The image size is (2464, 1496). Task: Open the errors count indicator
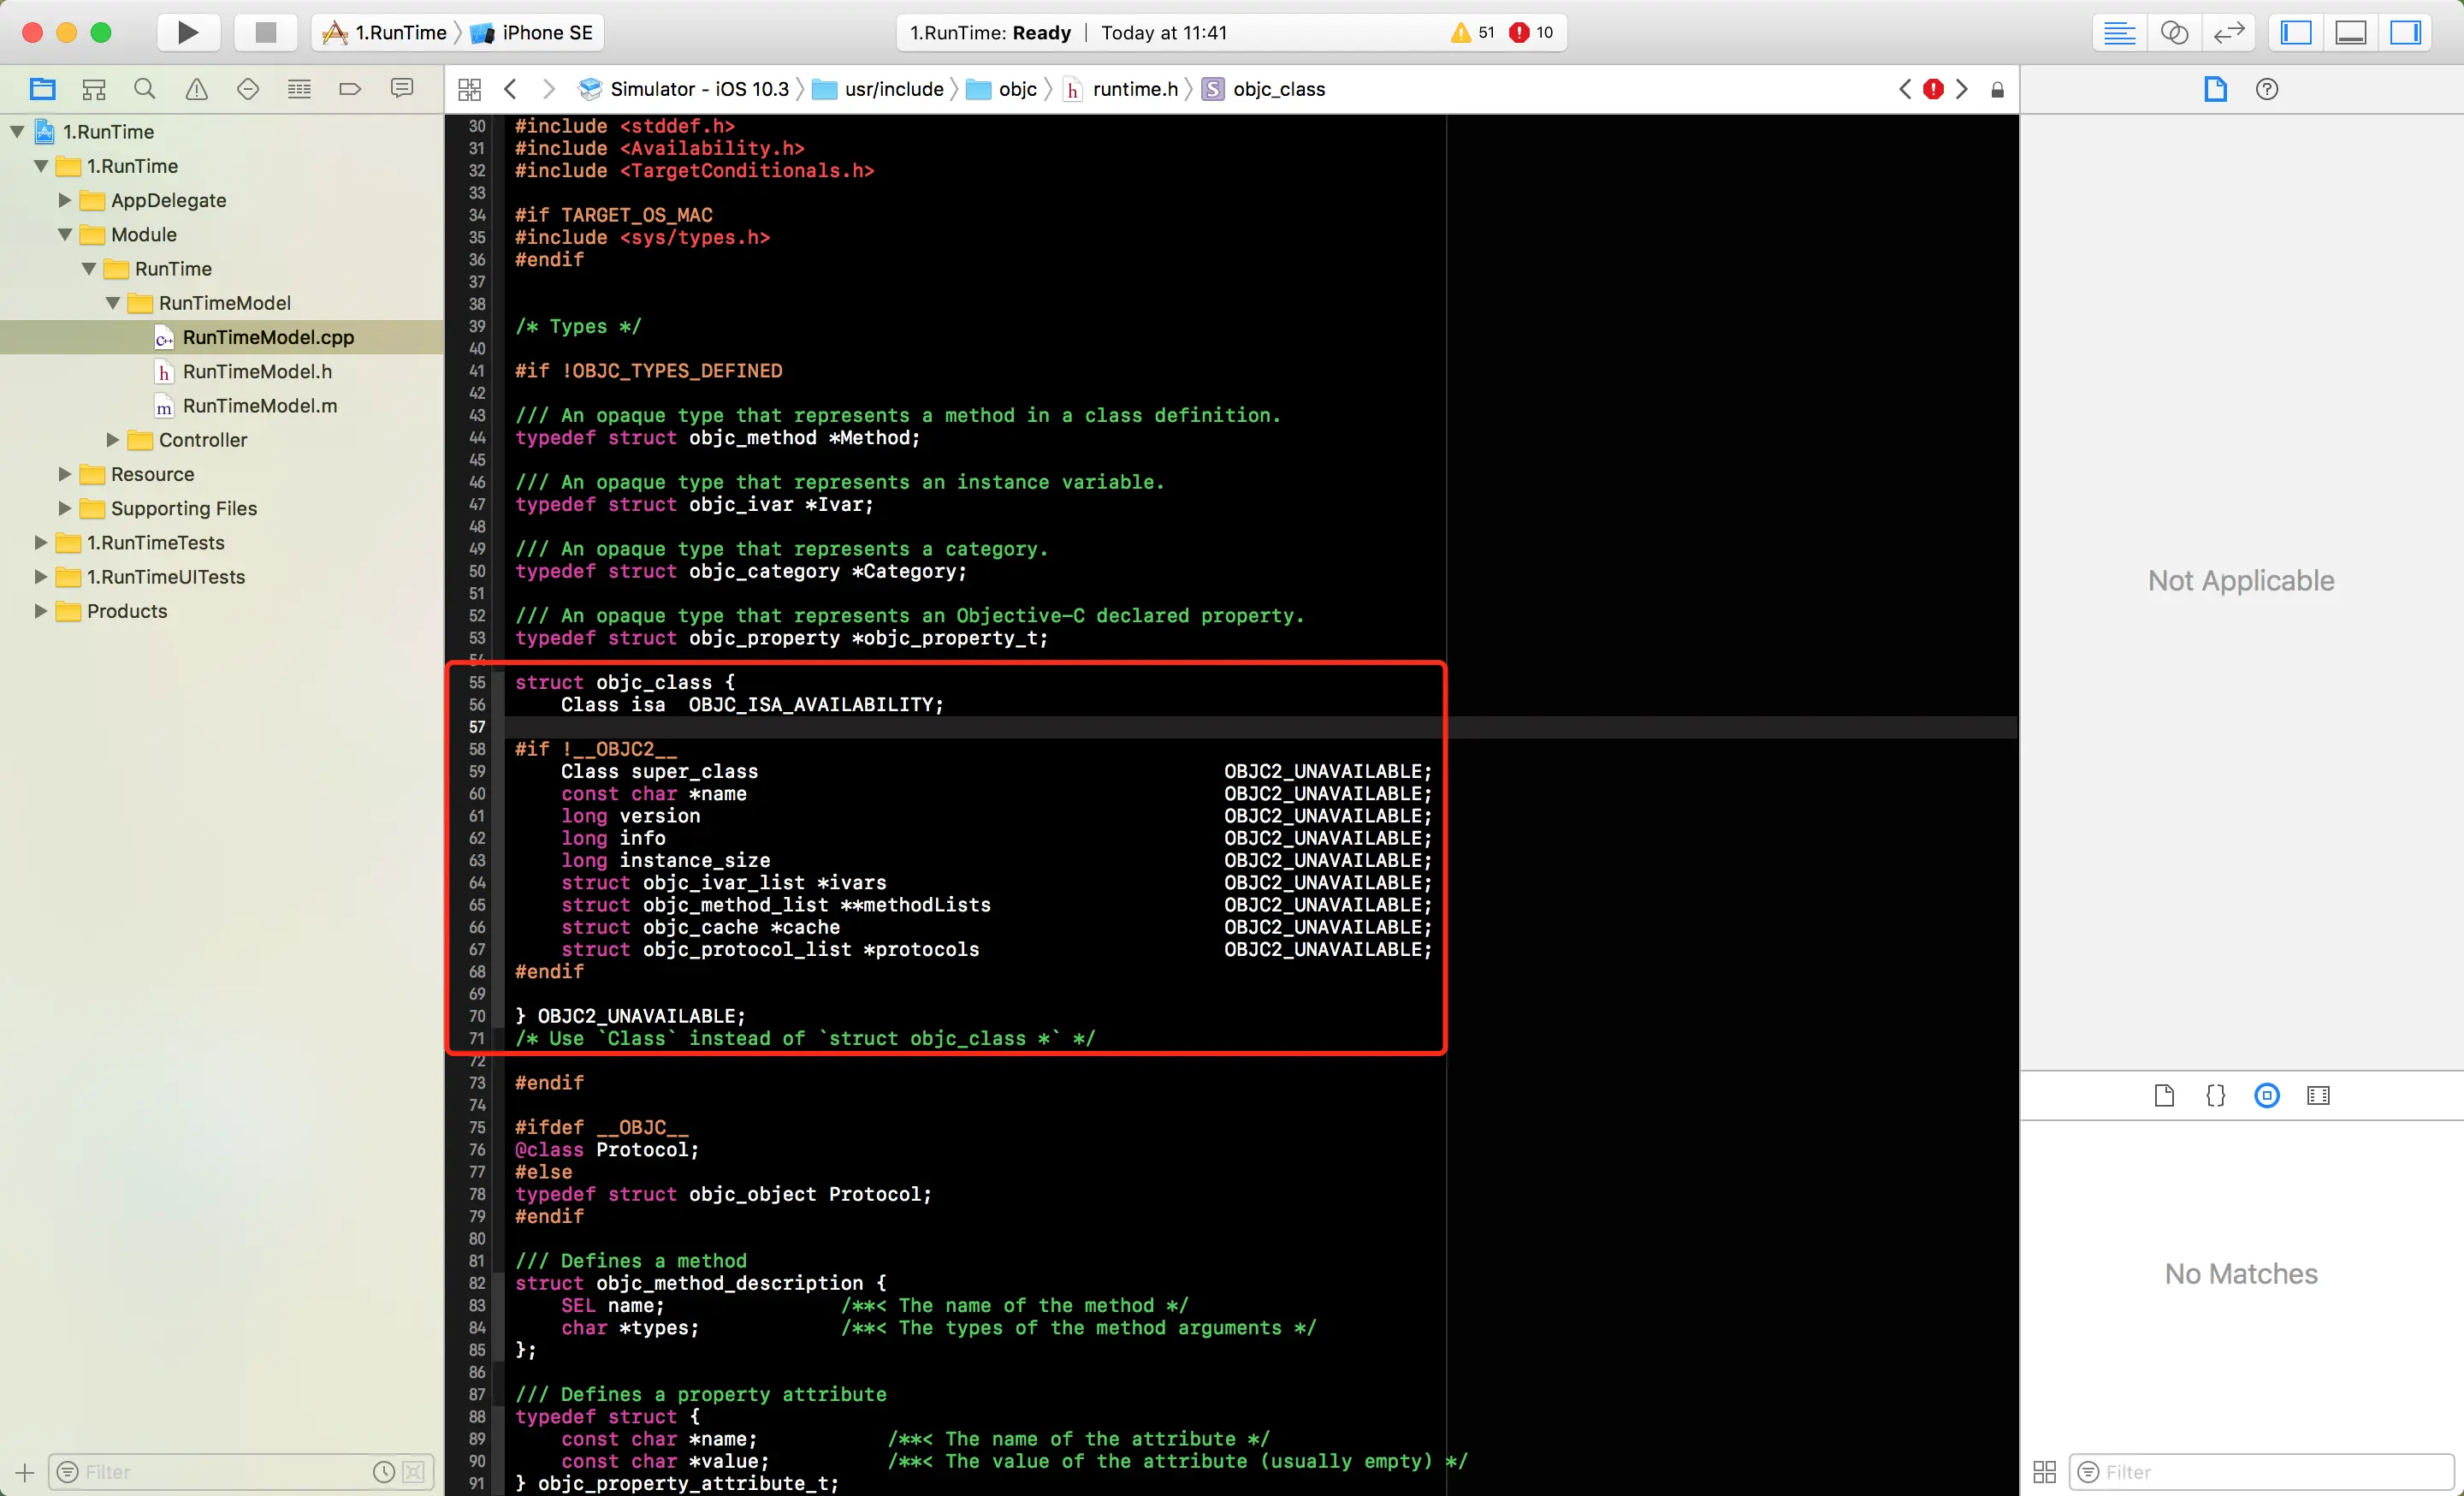tap(1532, 32)
